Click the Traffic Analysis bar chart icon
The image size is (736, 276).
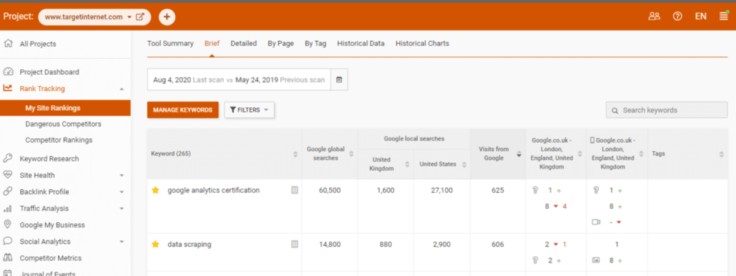pyautogui.click(x=7, y=209)
